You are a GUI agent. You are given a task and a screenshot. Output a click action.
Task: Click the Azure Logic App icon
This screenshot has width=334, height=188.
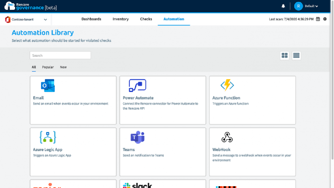pos(48,137)
